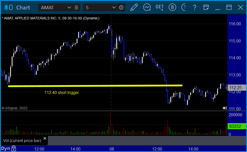Image resolution: width=247 pixels, height=152 pixels.
Task: Remove the Vol study with its X button
Action: click(45, 138)
